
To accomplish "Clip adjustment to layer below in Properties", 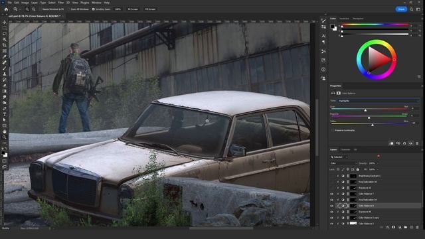I will pyautogui.click(x=391, y=143).
